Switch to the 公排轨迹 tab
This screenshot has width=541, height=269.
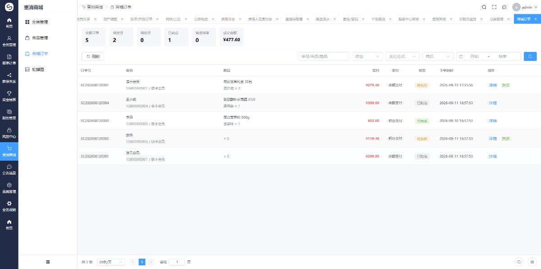(201, 19)
